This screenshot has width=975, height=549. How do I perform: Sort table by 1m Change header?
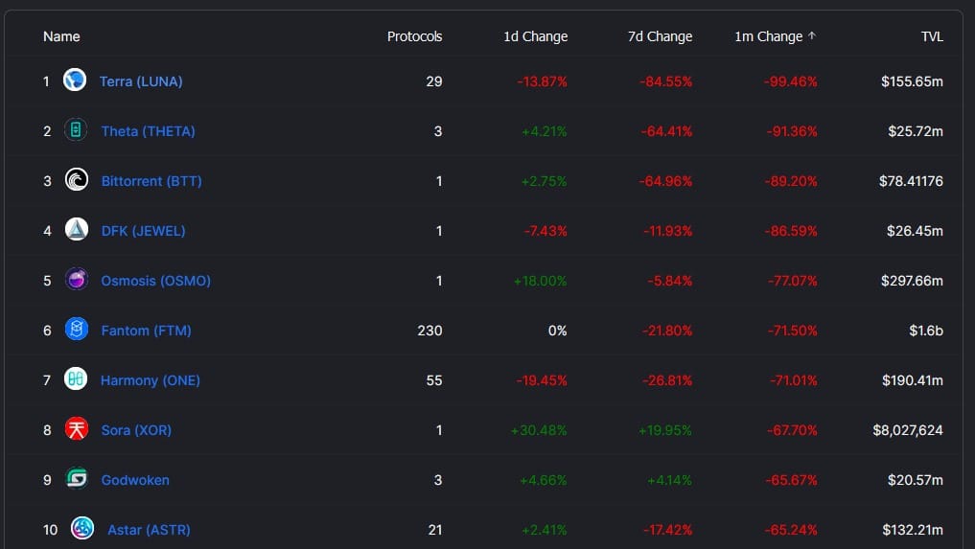coord(769,36)
